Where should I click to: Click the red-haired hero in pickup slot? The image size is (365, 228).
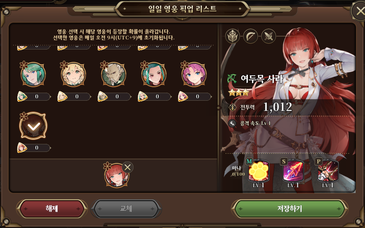tap(116, 175)
